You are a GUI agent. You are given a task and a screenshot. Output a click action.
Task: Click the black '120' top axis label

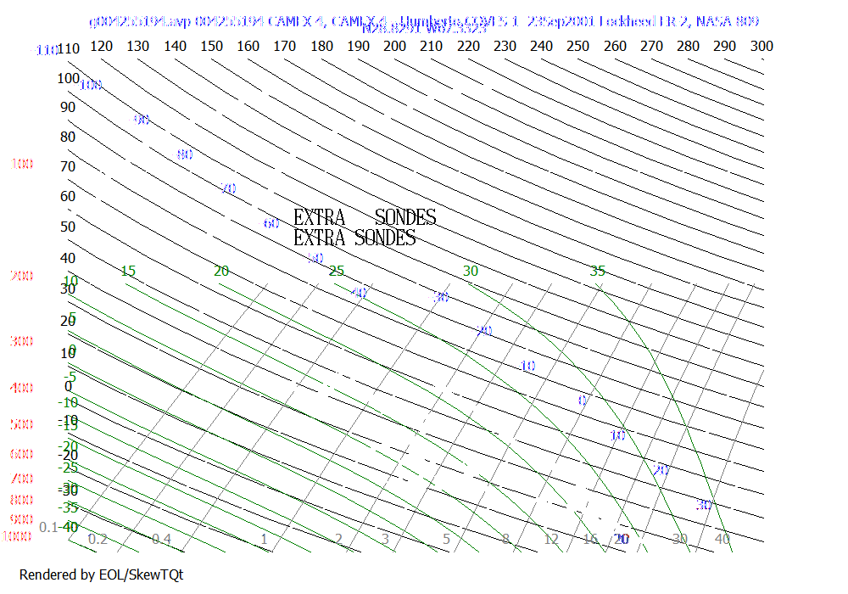pos(101,46)
